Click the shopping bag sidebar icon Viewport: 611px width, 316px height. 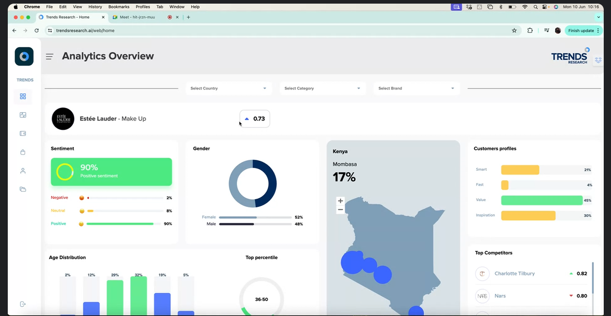click(x=23, y=152)
